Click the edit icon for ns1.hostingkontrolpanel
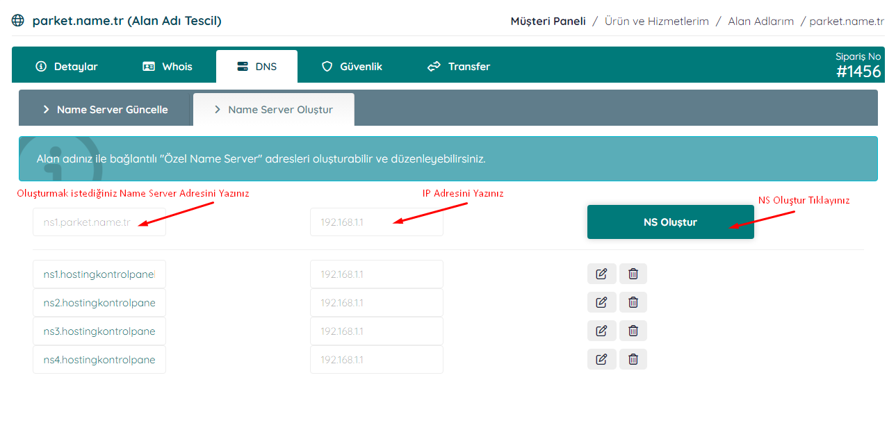 (601, 274)
